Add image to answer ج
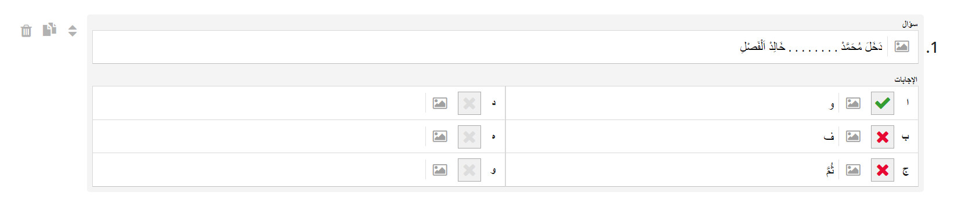This screenshot has width=965, height=210. [853, 170]
